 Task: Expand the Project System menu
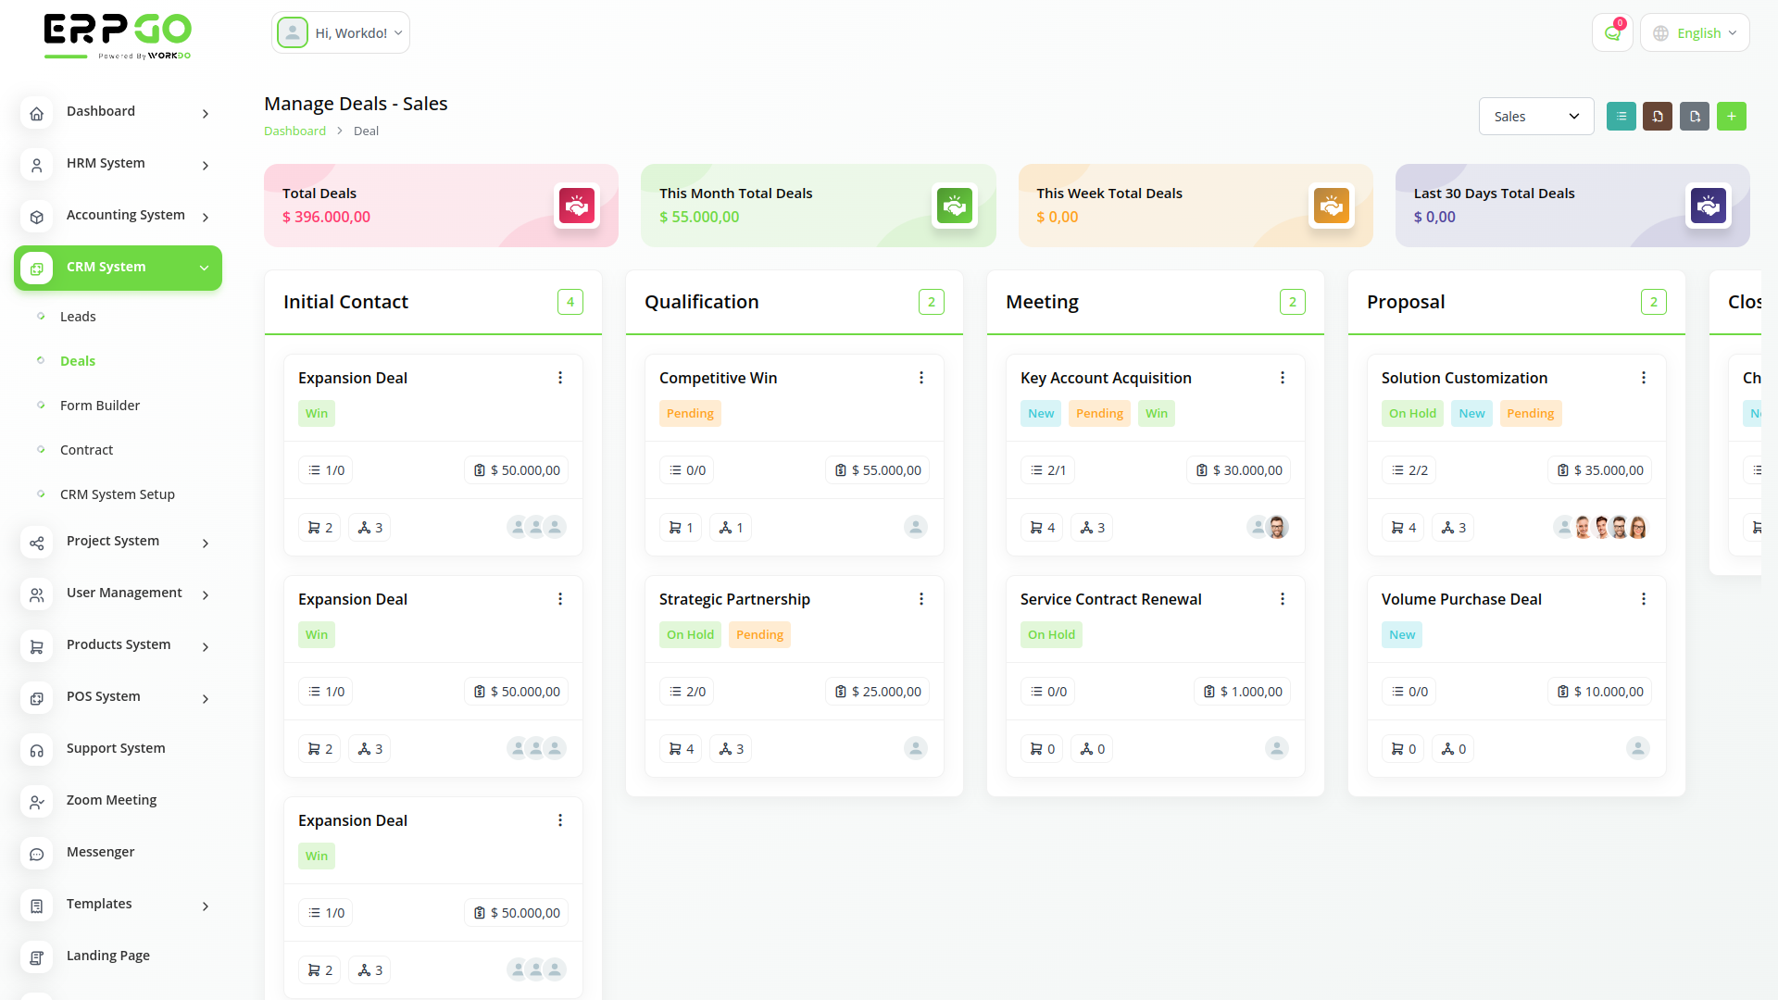pyautogui.click(x=112, y=541)
